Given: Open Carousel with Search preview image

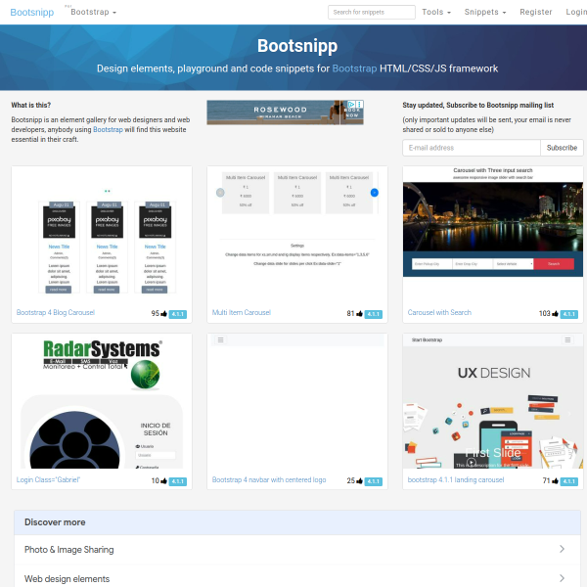Looking at the screenshot, I should [x=493, y=222].
